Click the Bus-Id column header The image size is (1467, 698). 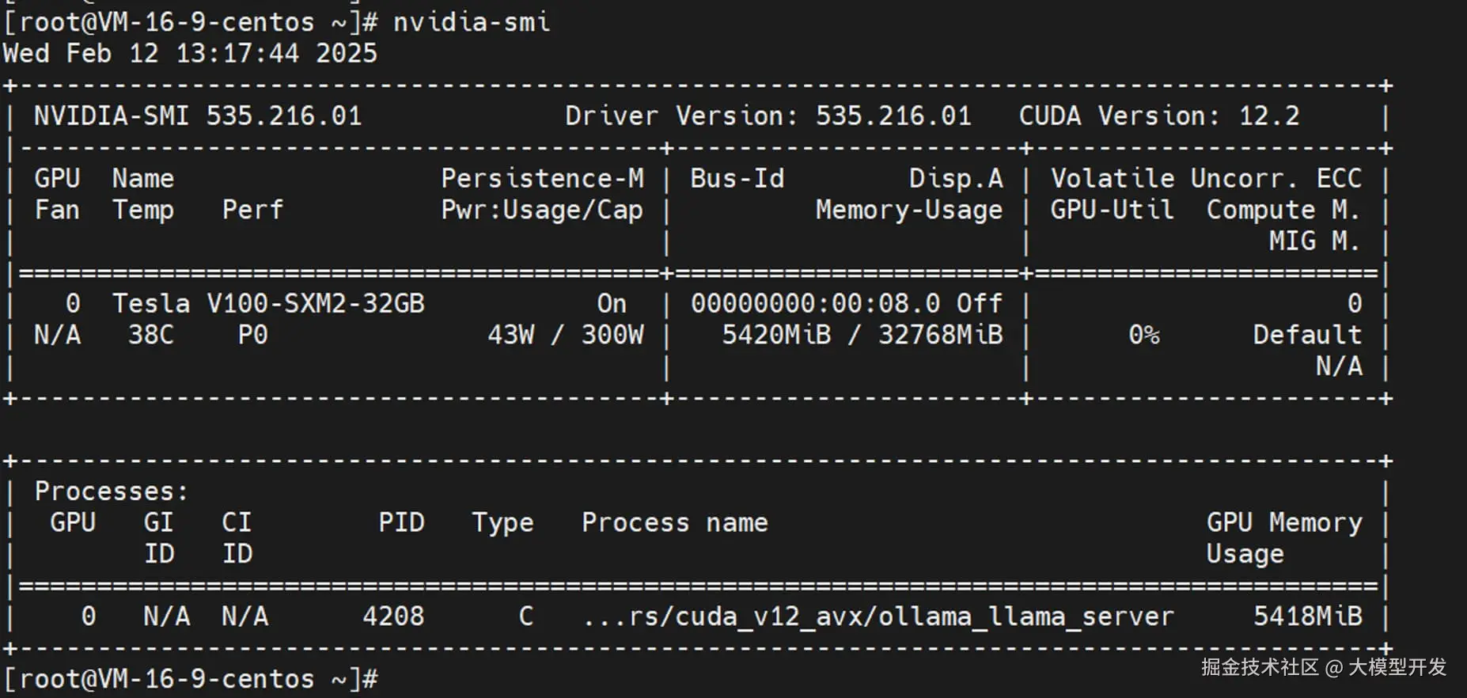click(737, 178)
